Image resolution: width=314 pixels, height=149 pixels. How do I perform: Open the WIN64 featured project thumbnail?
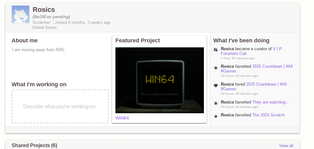(159, 80)
